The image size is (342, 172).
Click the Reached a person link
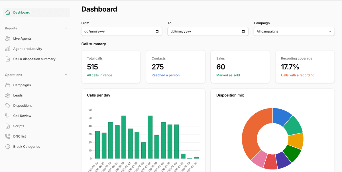tap(166, 75)
